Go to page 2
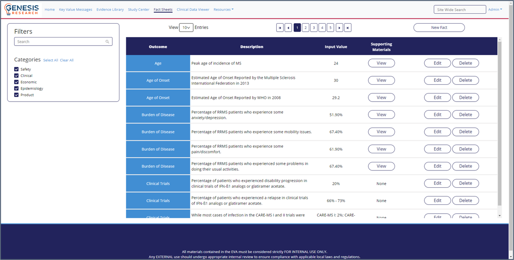Viewport: 514px width, 260px height. [x=305, y=28]
